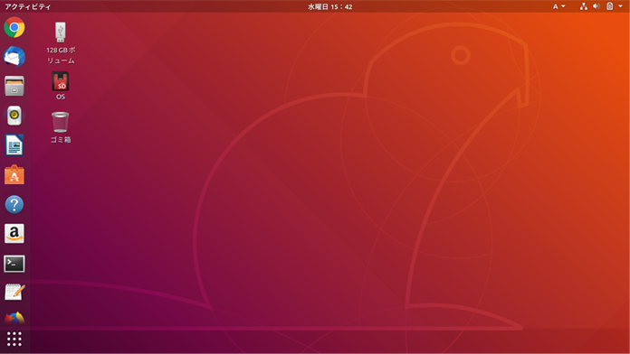Select the OS SD card desktop icon
This screenshot has width=630, height=354.
point(61,86)
